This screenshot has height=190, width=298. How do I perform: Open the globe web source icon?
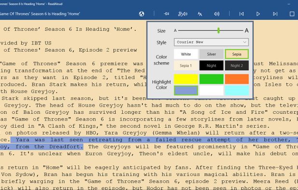click(x=141, y=14)
